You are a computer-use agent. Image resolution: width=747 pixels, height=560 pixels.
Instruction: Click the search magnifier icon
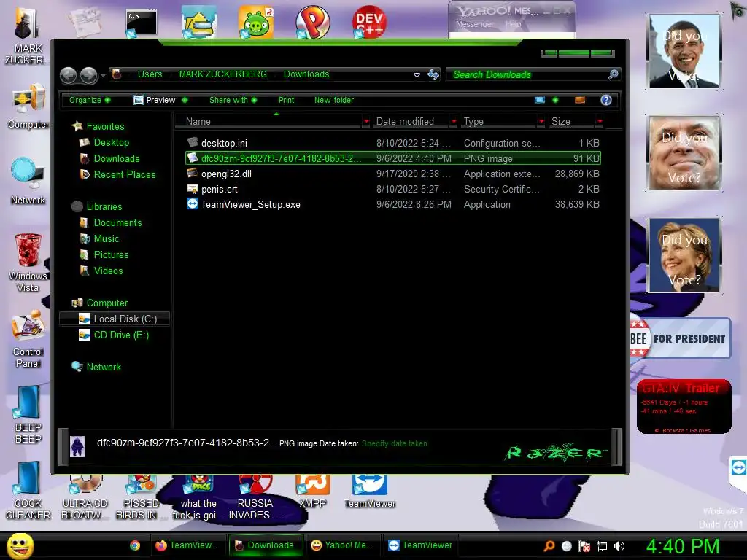[x=613, y=74]
